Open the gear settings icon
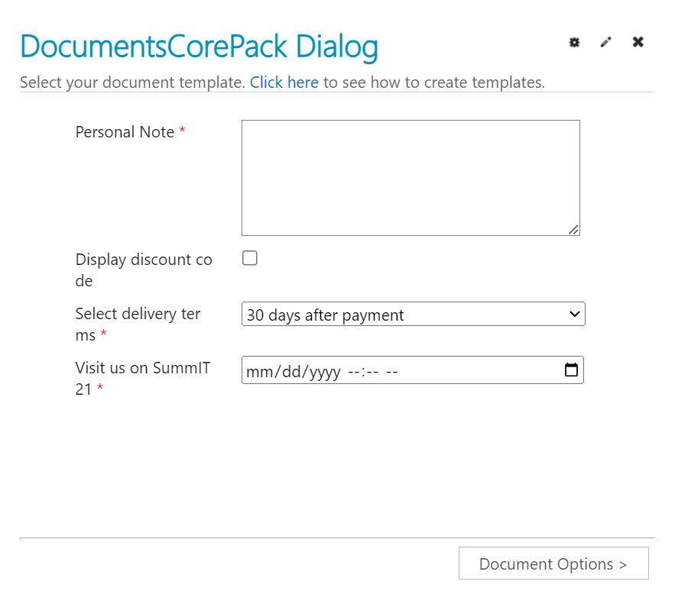The height and width of the screenshot is (607, 675). [574, 42]
